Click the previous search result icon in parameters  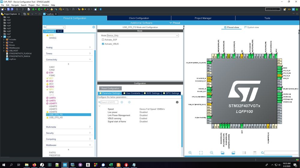(122, 102)
